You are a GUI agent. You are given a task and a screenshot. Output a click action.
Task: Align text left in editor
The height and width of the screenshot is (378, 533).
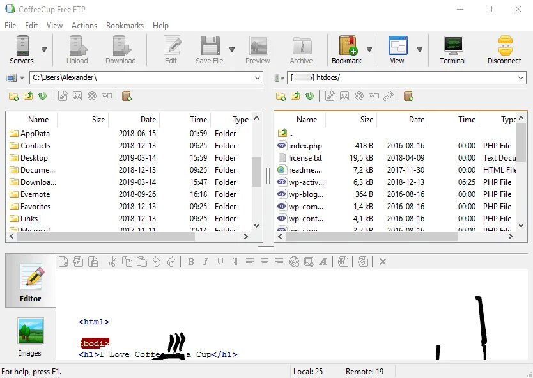[250, 262]
